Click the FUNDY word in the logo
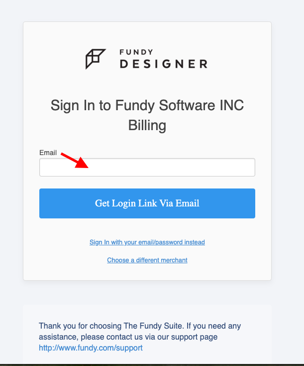Viewport: 304px width, 366px height. click(x=136, y=52)
